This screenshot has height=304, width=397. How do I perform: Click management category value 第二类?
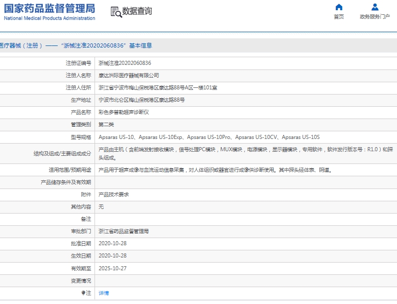106,125
